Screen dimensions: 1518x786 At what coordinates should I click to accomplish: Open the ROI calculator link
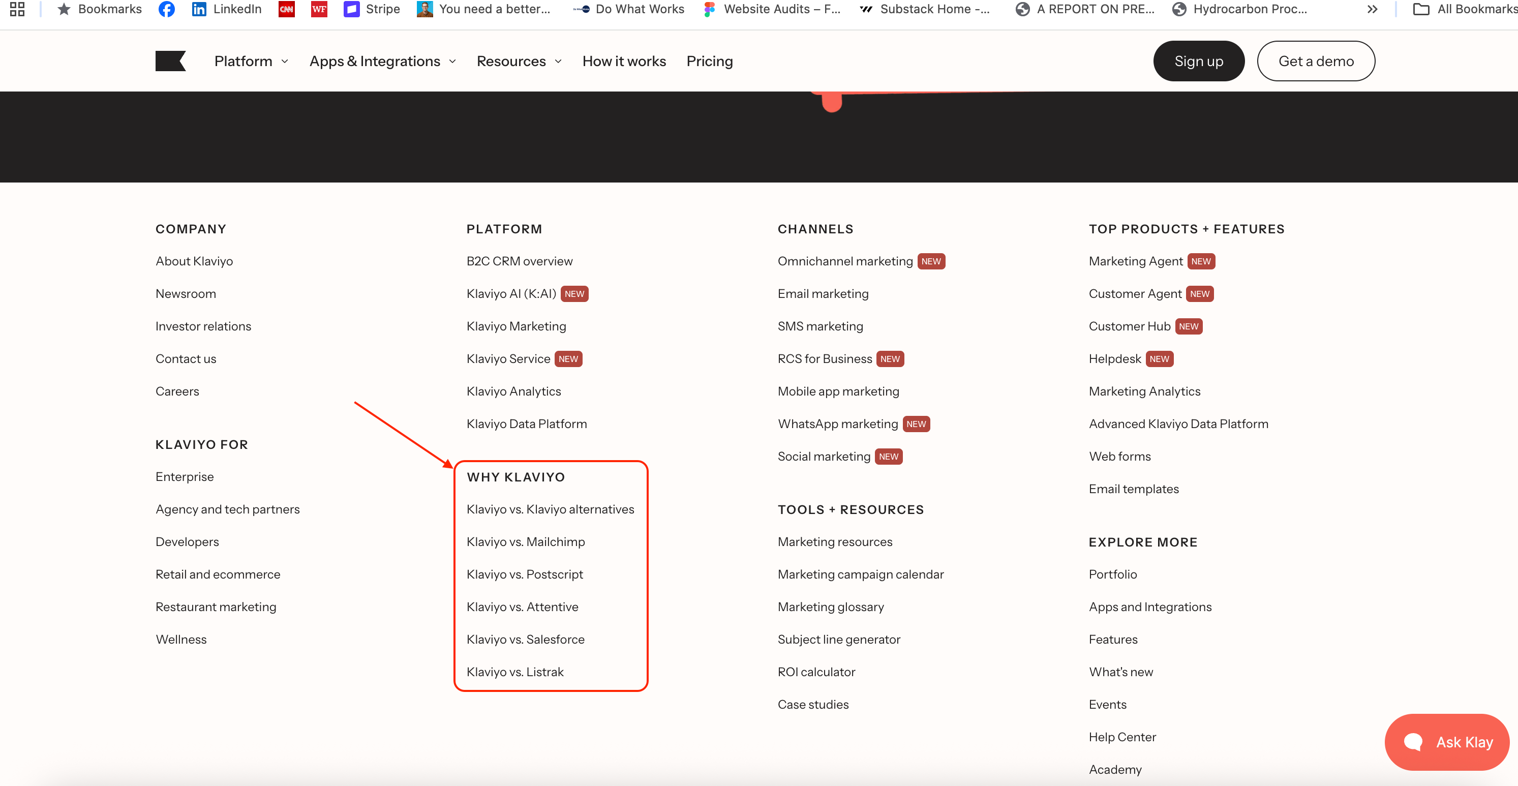[x=816, y=672]
